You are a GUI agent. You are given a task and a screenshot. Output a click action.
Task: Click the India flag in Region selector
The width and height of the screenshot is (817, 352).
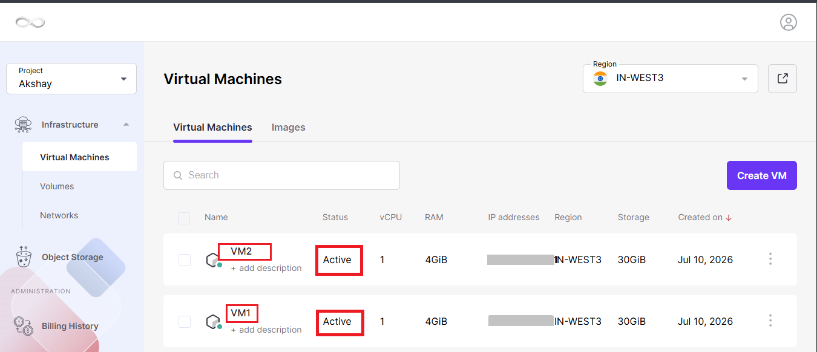(600, 79)
